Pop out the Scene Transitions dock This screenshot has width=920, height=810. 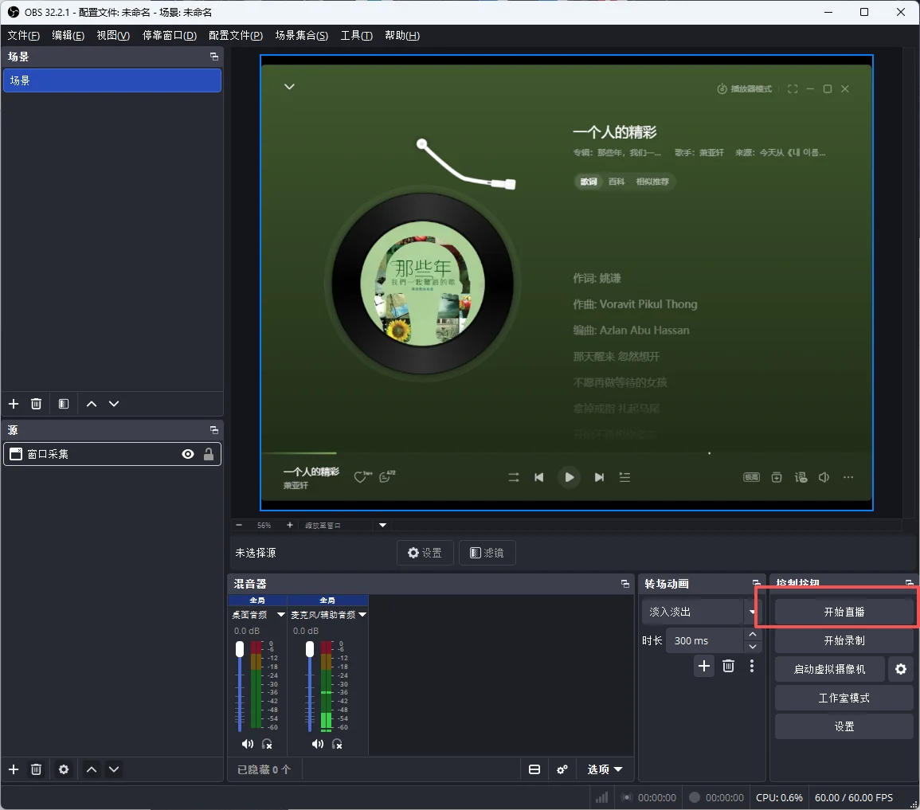point(756,583)
